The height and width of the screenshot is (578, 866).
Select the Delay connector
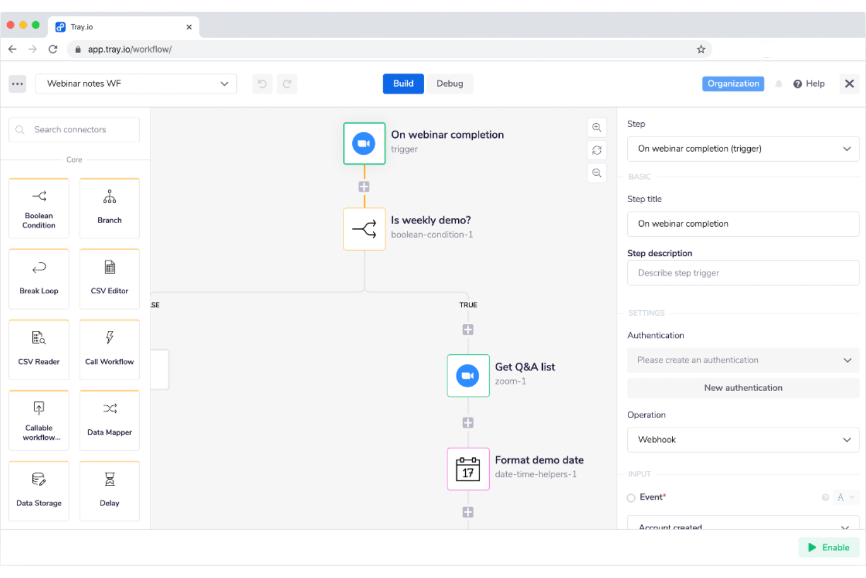click(x=109, y=491)
